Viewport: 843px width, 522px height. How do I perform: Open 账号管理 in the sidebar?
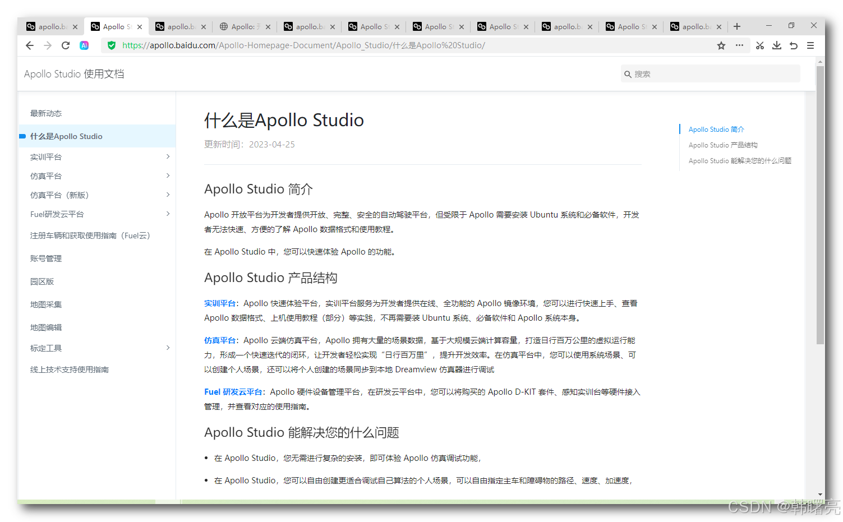point(46,258)
